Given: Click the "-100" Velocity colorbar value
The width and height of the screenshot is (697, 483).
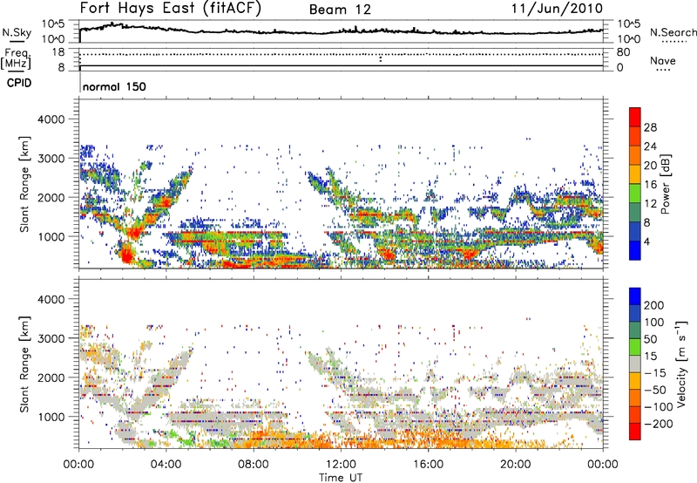Looking at the screenshot, I should pyautogui.click(x=658, y=407).
